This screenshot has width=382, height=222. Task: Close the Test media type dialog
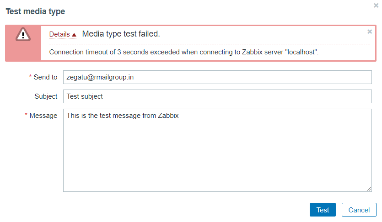tap(376, 5)
